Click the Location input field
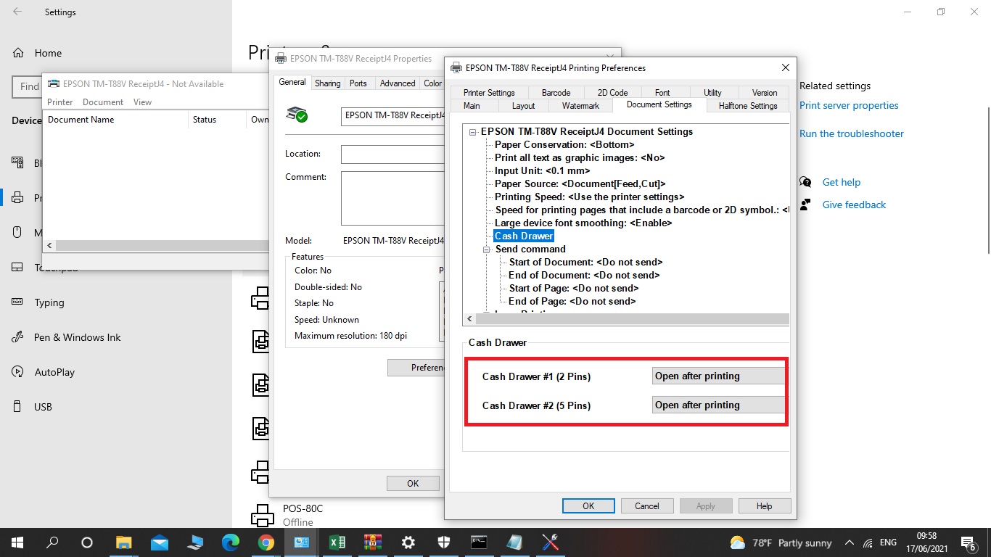The height and width of the screenshot is (557, 991). point(392,154)
